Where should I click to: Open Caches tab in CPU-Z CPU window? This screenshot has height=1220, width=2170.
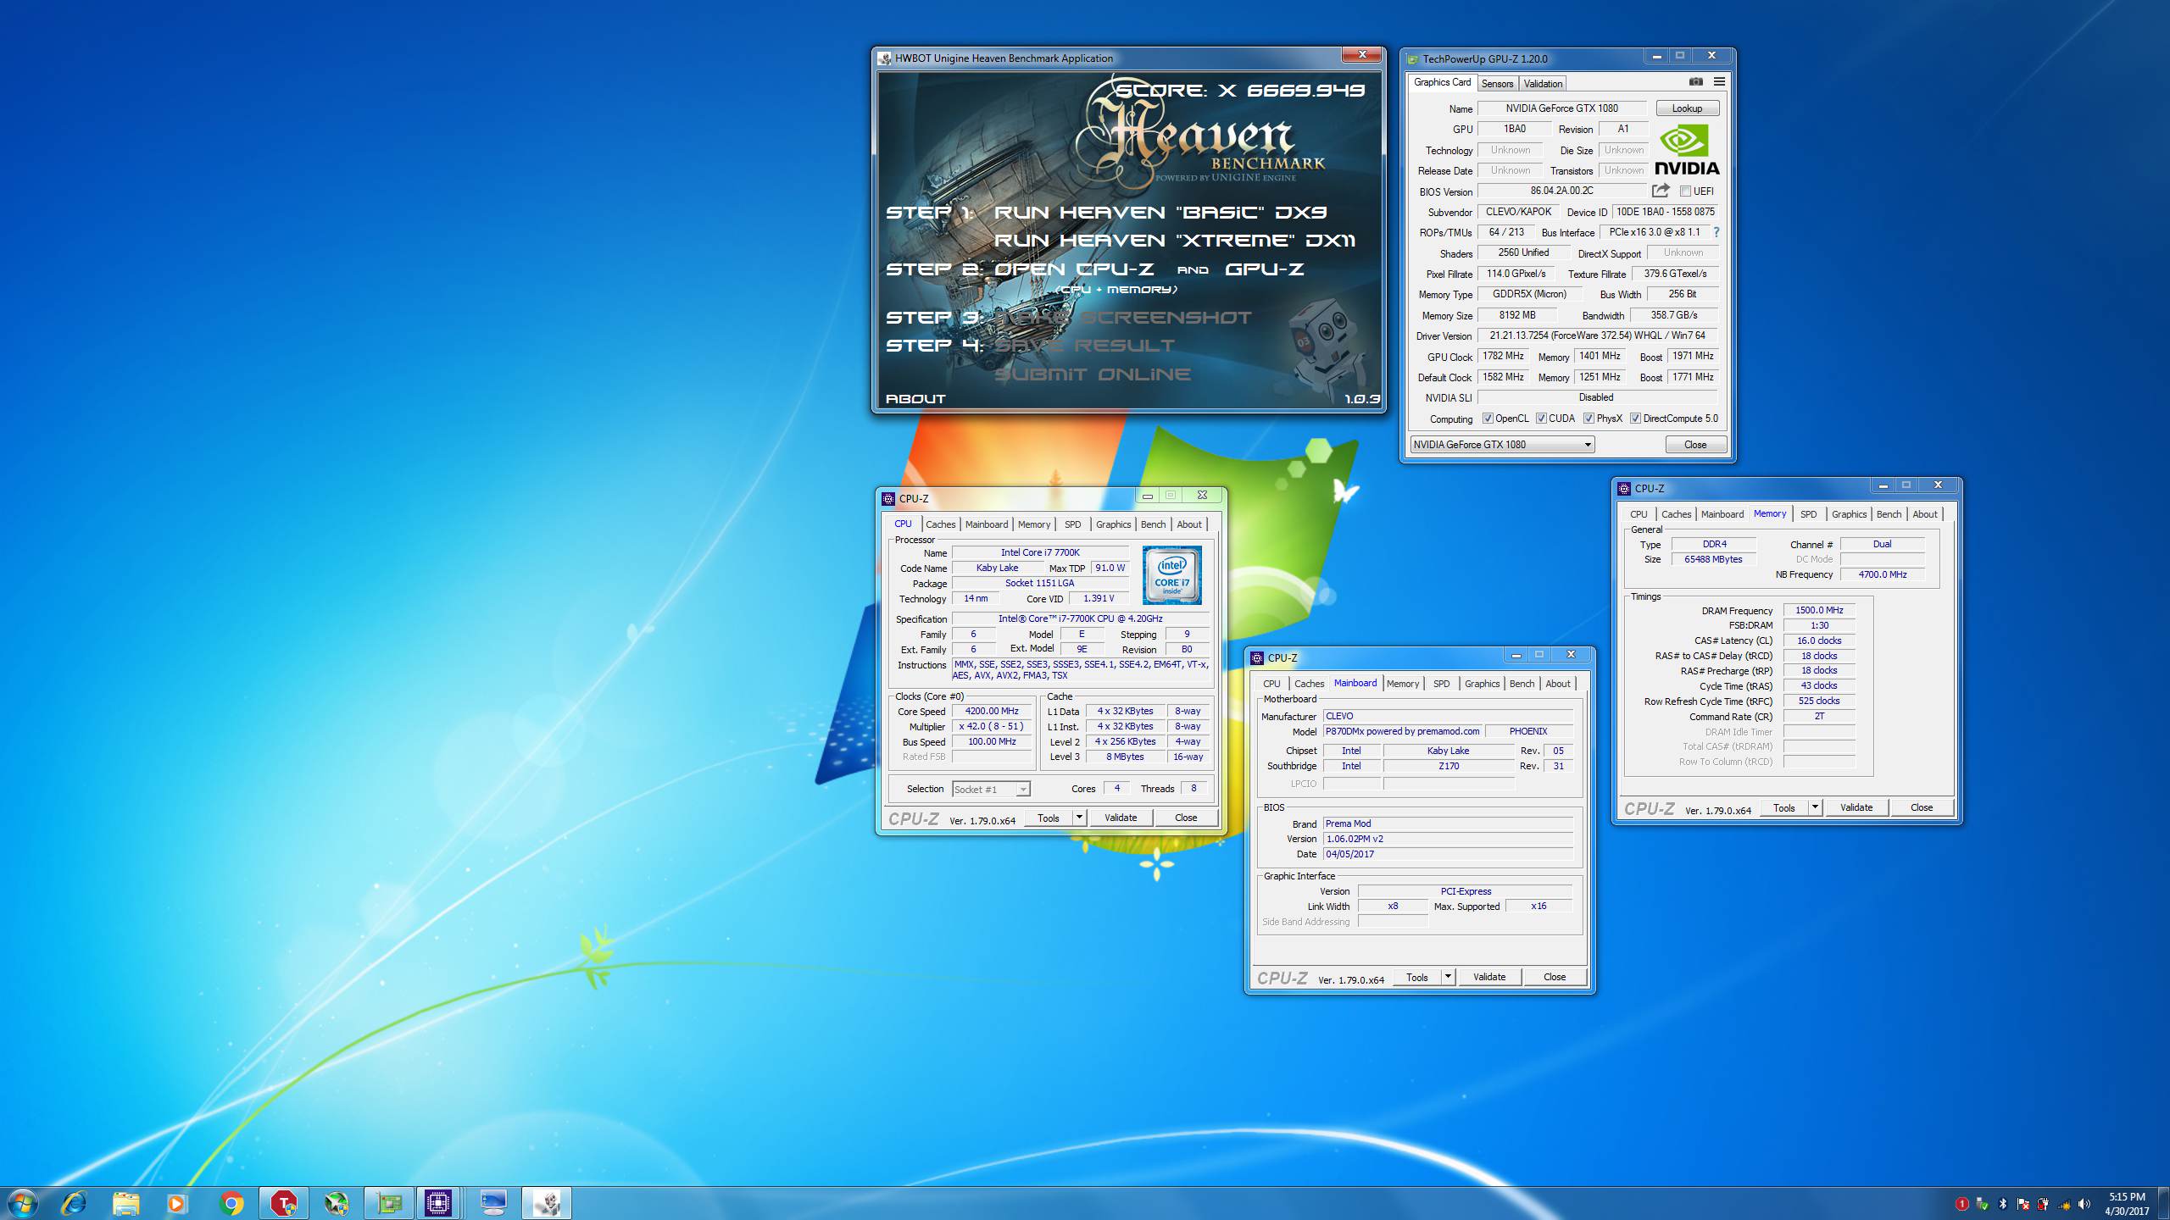[x=940, y=524]
